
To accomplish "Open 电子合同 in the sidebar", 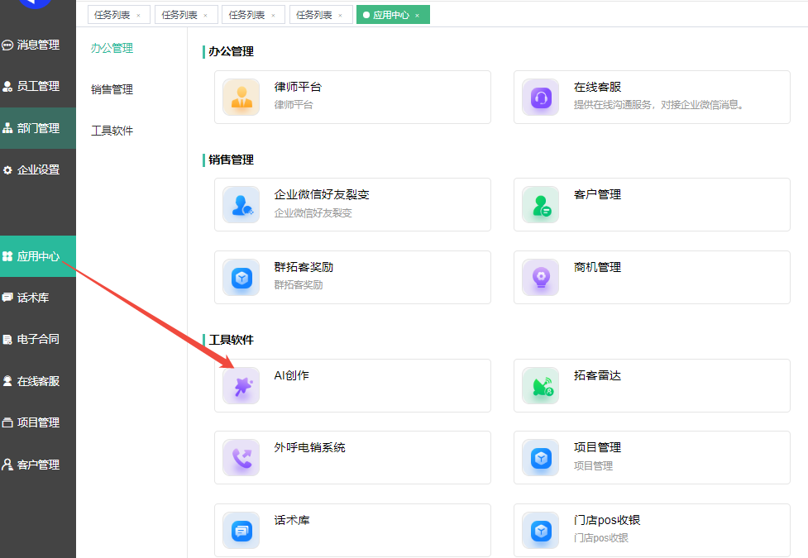I will 38,339.
